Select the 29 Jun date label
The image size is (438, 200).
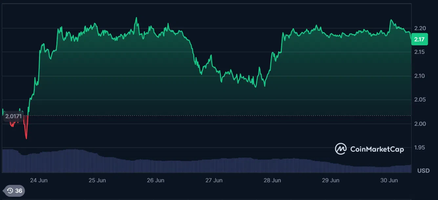(x=331, y=180)
